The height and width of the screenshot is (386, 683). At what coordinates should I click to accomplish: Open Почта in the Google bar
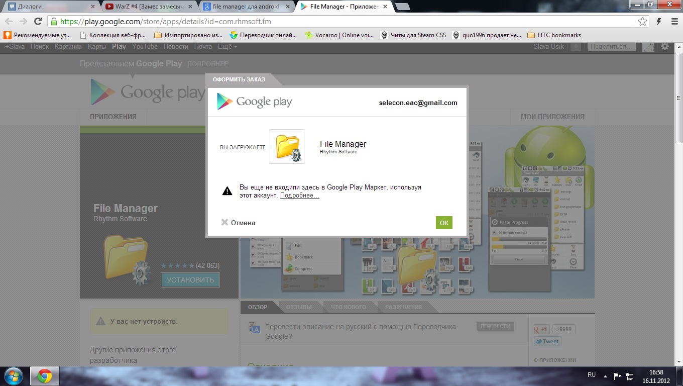(203, 46)
